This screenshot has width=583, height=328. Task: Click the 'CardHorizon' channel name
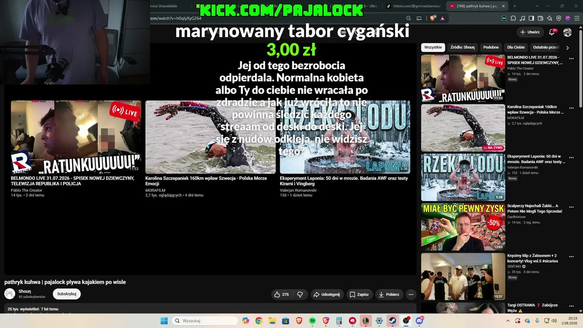pyautogui.click(x=517, y=217)
